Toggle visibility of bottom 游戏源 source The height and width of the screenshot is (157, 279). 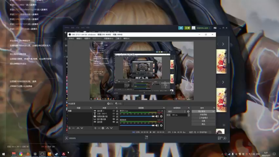click(114, 122)
